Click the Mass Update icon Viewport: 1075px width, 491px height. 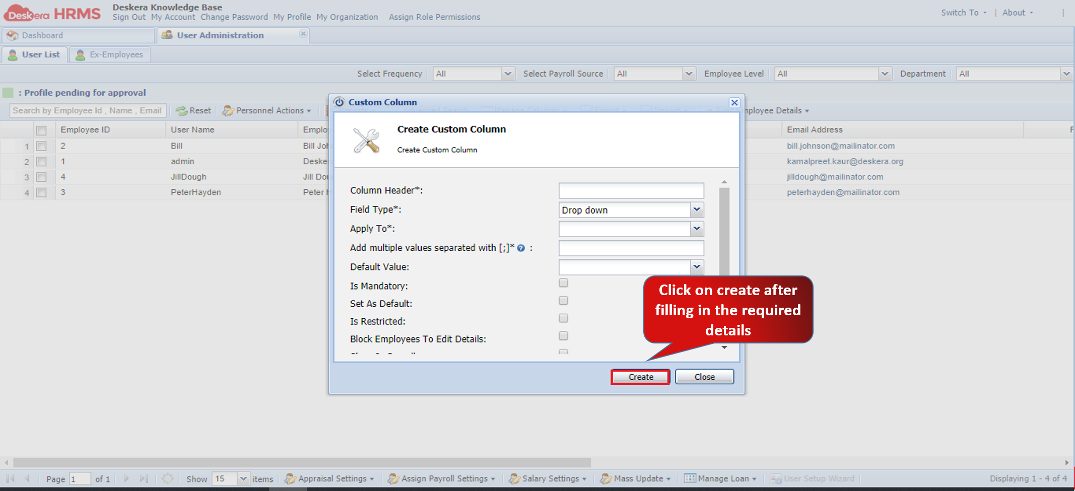tap(606, 478)
